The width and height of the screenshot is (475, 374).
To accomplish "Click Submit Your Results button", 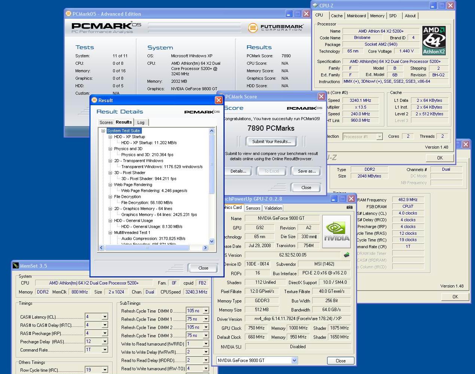I will (271, 142).
